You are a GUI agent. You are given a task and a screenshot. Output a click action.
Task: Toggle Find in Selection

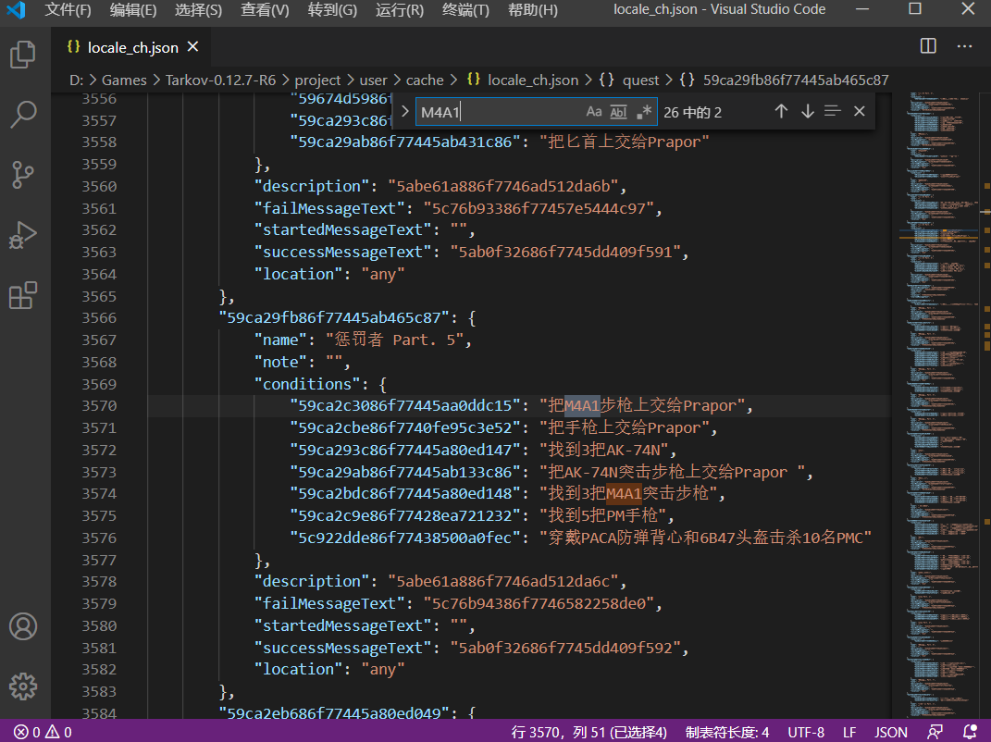tap(833, 112)
